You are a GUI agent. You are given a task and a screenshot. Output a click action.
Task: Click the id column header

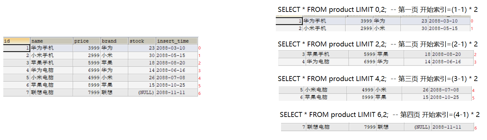click(x=16, y=41)
